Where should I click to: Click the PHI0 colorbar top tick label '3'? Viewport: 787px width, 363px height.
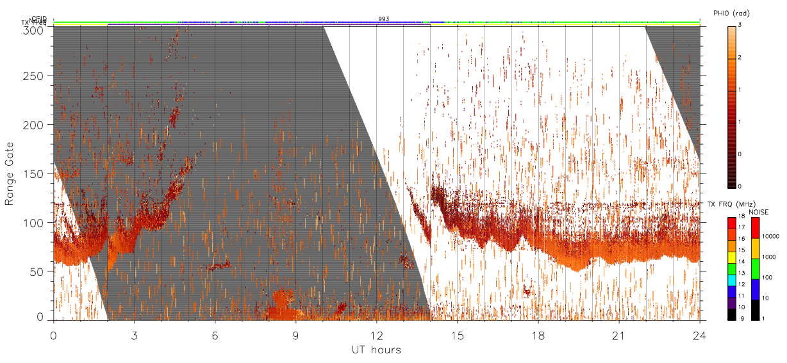740,25
